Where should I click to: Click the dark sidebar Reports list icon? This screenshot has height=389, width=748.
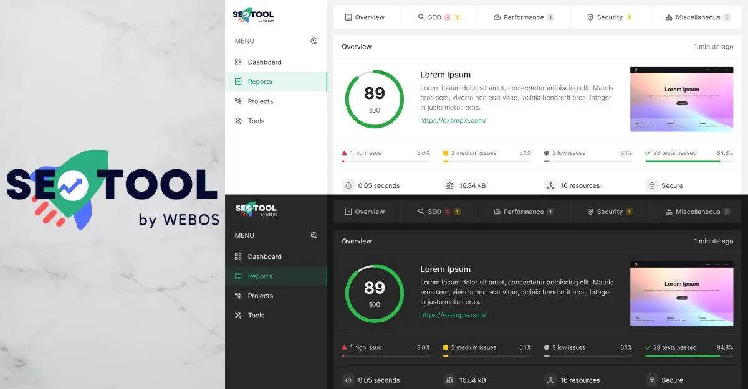click(238, 276)
